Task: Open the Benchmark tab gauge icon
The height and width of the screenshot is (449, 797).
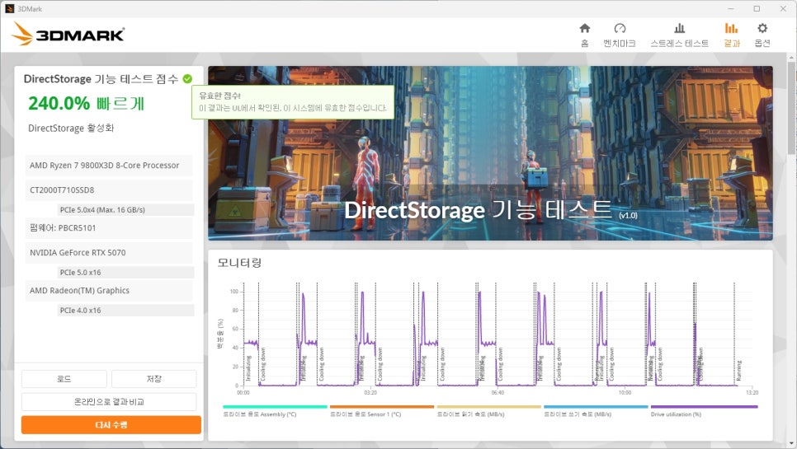Action: (620, 28)
